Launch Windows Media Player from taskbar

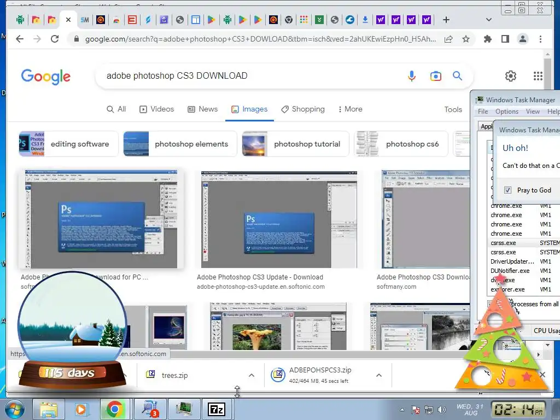point(81,409)
